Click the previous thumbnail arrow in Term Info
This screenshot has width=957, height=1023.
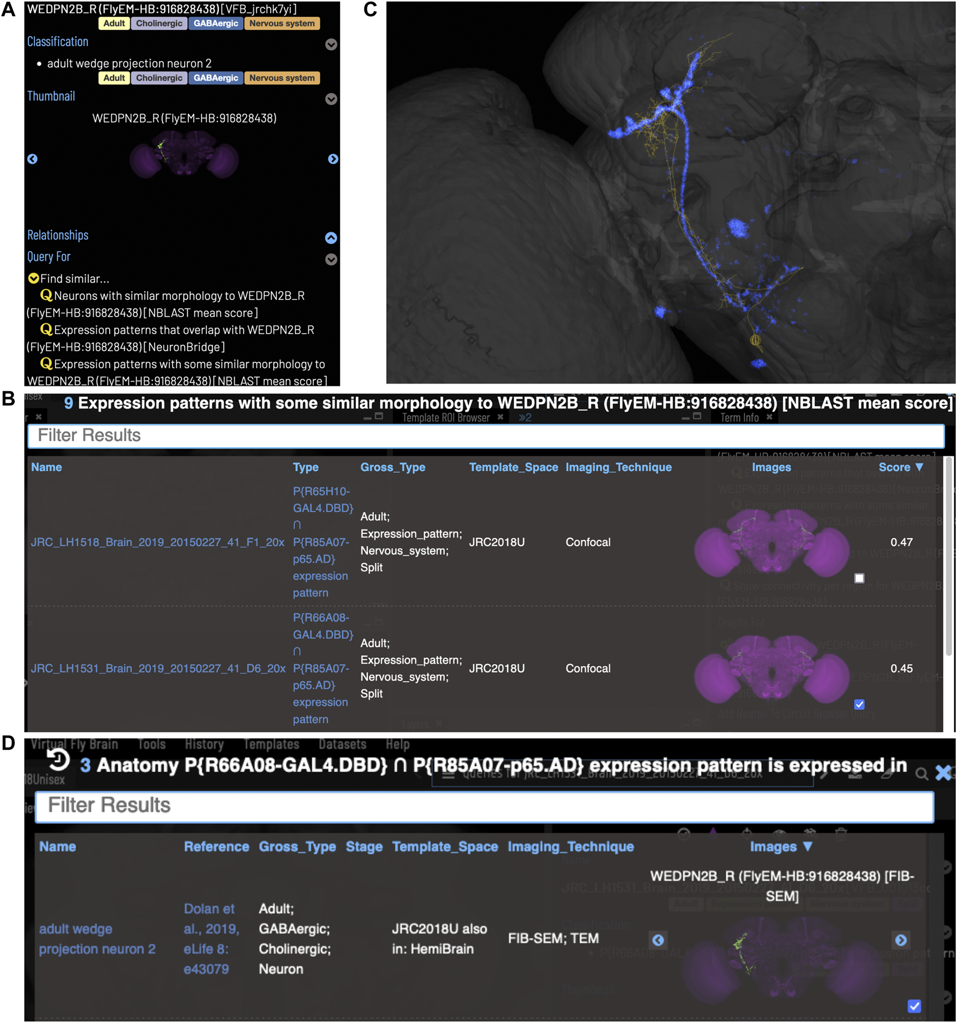click(32, 159)
